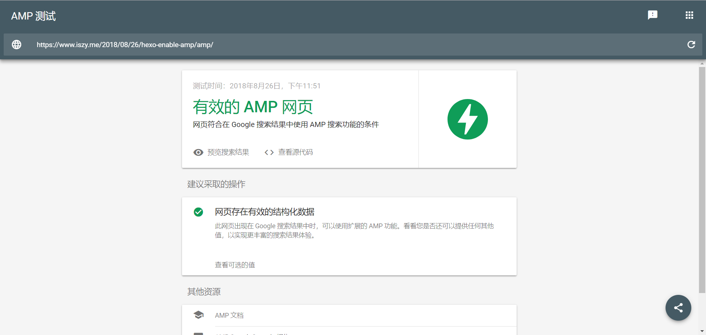Click the globe icon beside the URL
The image size is (706, 335).
tap(17, 45)
